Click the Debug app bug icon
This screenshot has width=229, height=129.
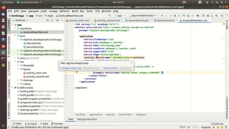[x=175, y=16]
